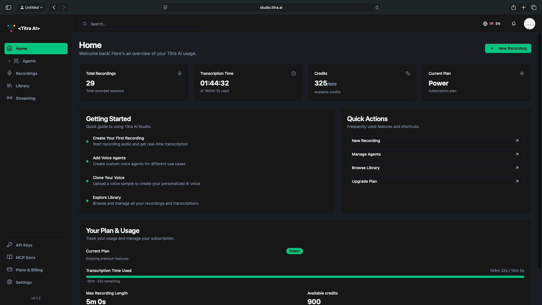Go forward in browser history

click(x=64, y=7)
